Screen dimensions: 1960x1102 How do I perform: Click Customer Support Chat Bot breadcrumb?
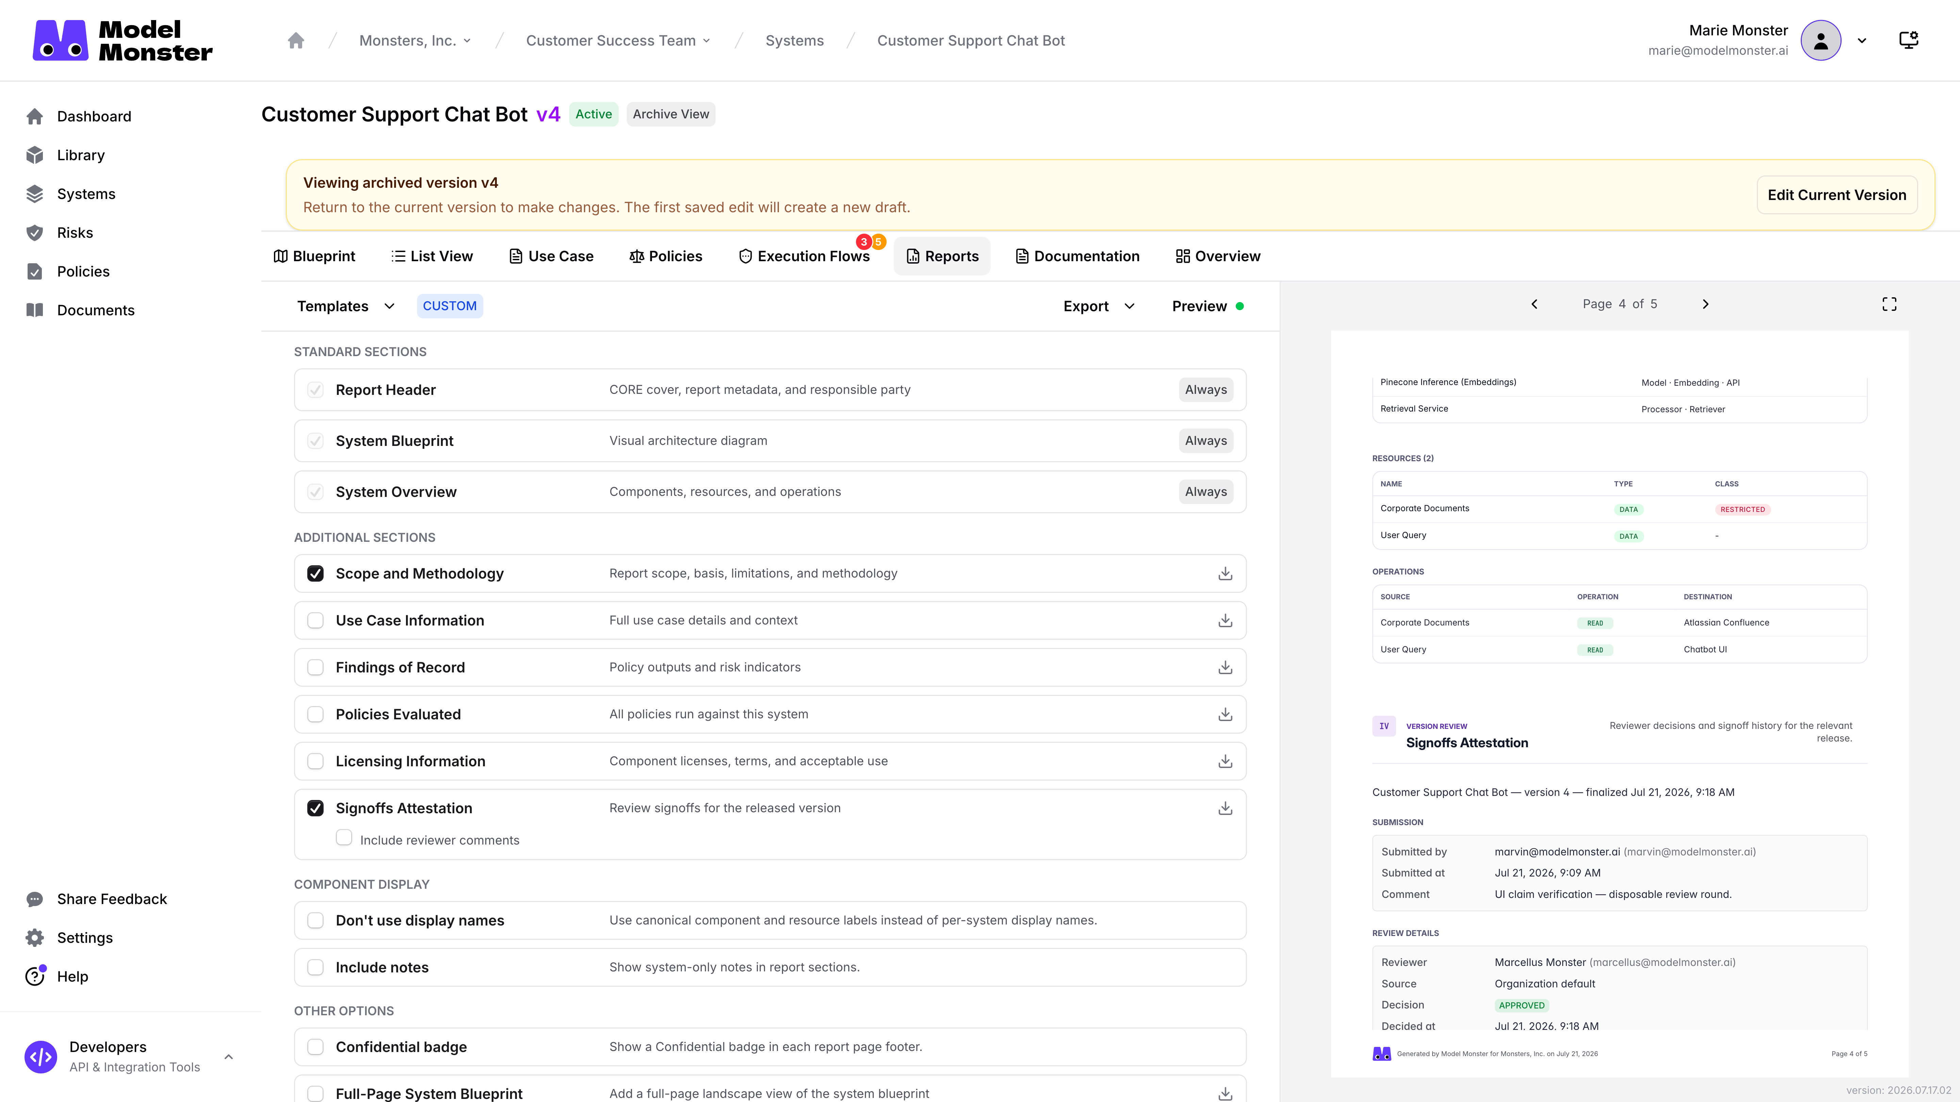pos(971,40)
